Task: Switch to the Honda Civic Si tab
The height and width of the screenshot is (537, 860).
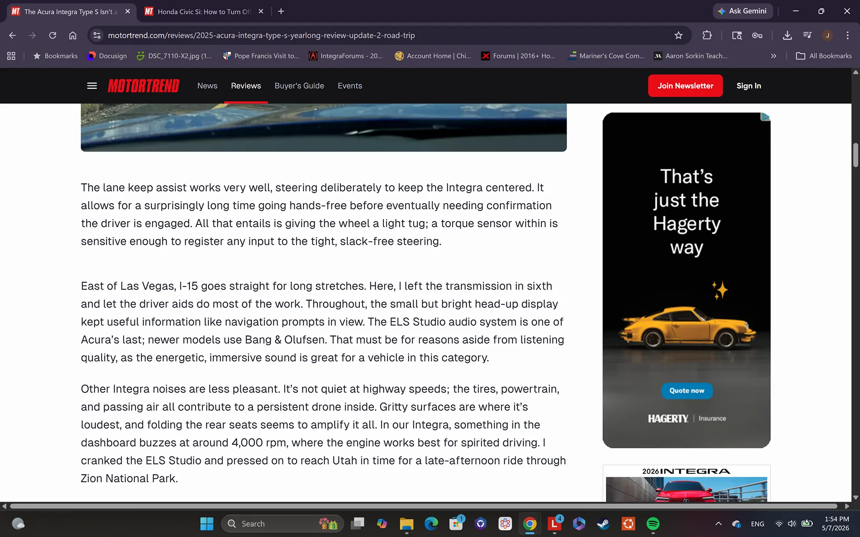Action: [x=204, y=11]
